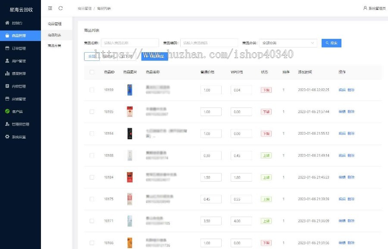Click the 内容管理 document icon
The image size is (388, 249).
pyautogui.click(x=7, y=86)
